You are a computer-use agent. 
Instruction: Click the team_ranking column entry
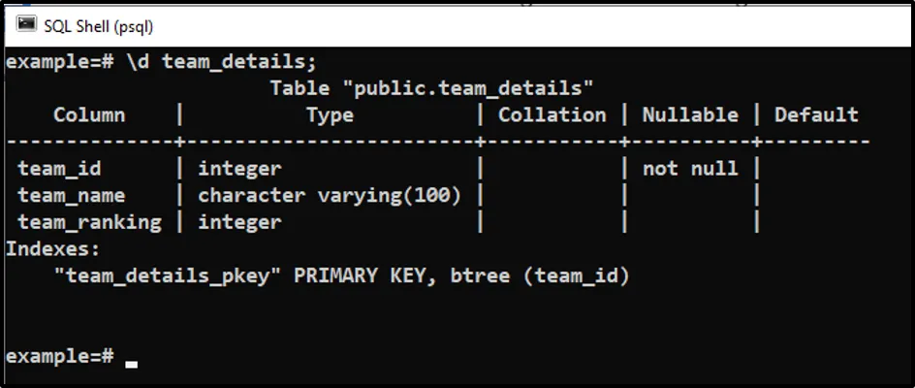(89, 222)
